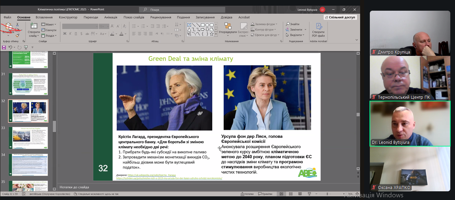Switch to the Insert (Вставлення) tab
The image size is (455, 200).
pos(44,17)
